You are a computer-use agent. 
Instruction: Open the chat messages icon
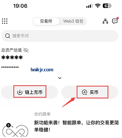115,21
